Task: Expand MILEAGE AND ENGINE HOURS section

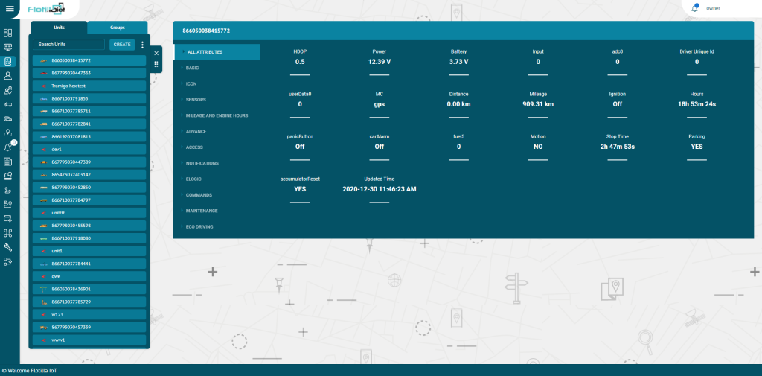Action: [217, 115]
